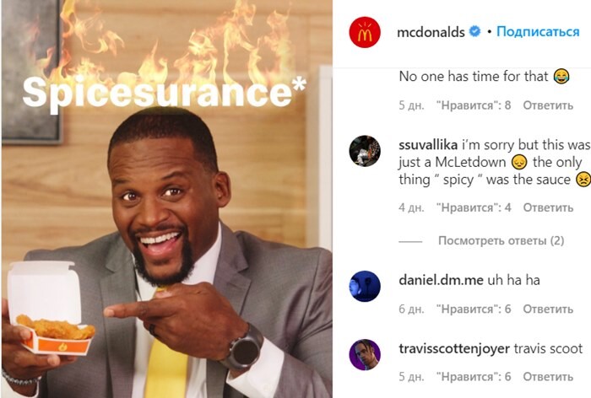Reply to ssuvallika's McLetdown comment
Screen dimensions: 591x398
pos(548,207)
